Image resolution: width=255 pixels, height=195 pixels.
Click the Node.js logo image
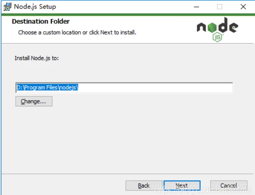218,30
